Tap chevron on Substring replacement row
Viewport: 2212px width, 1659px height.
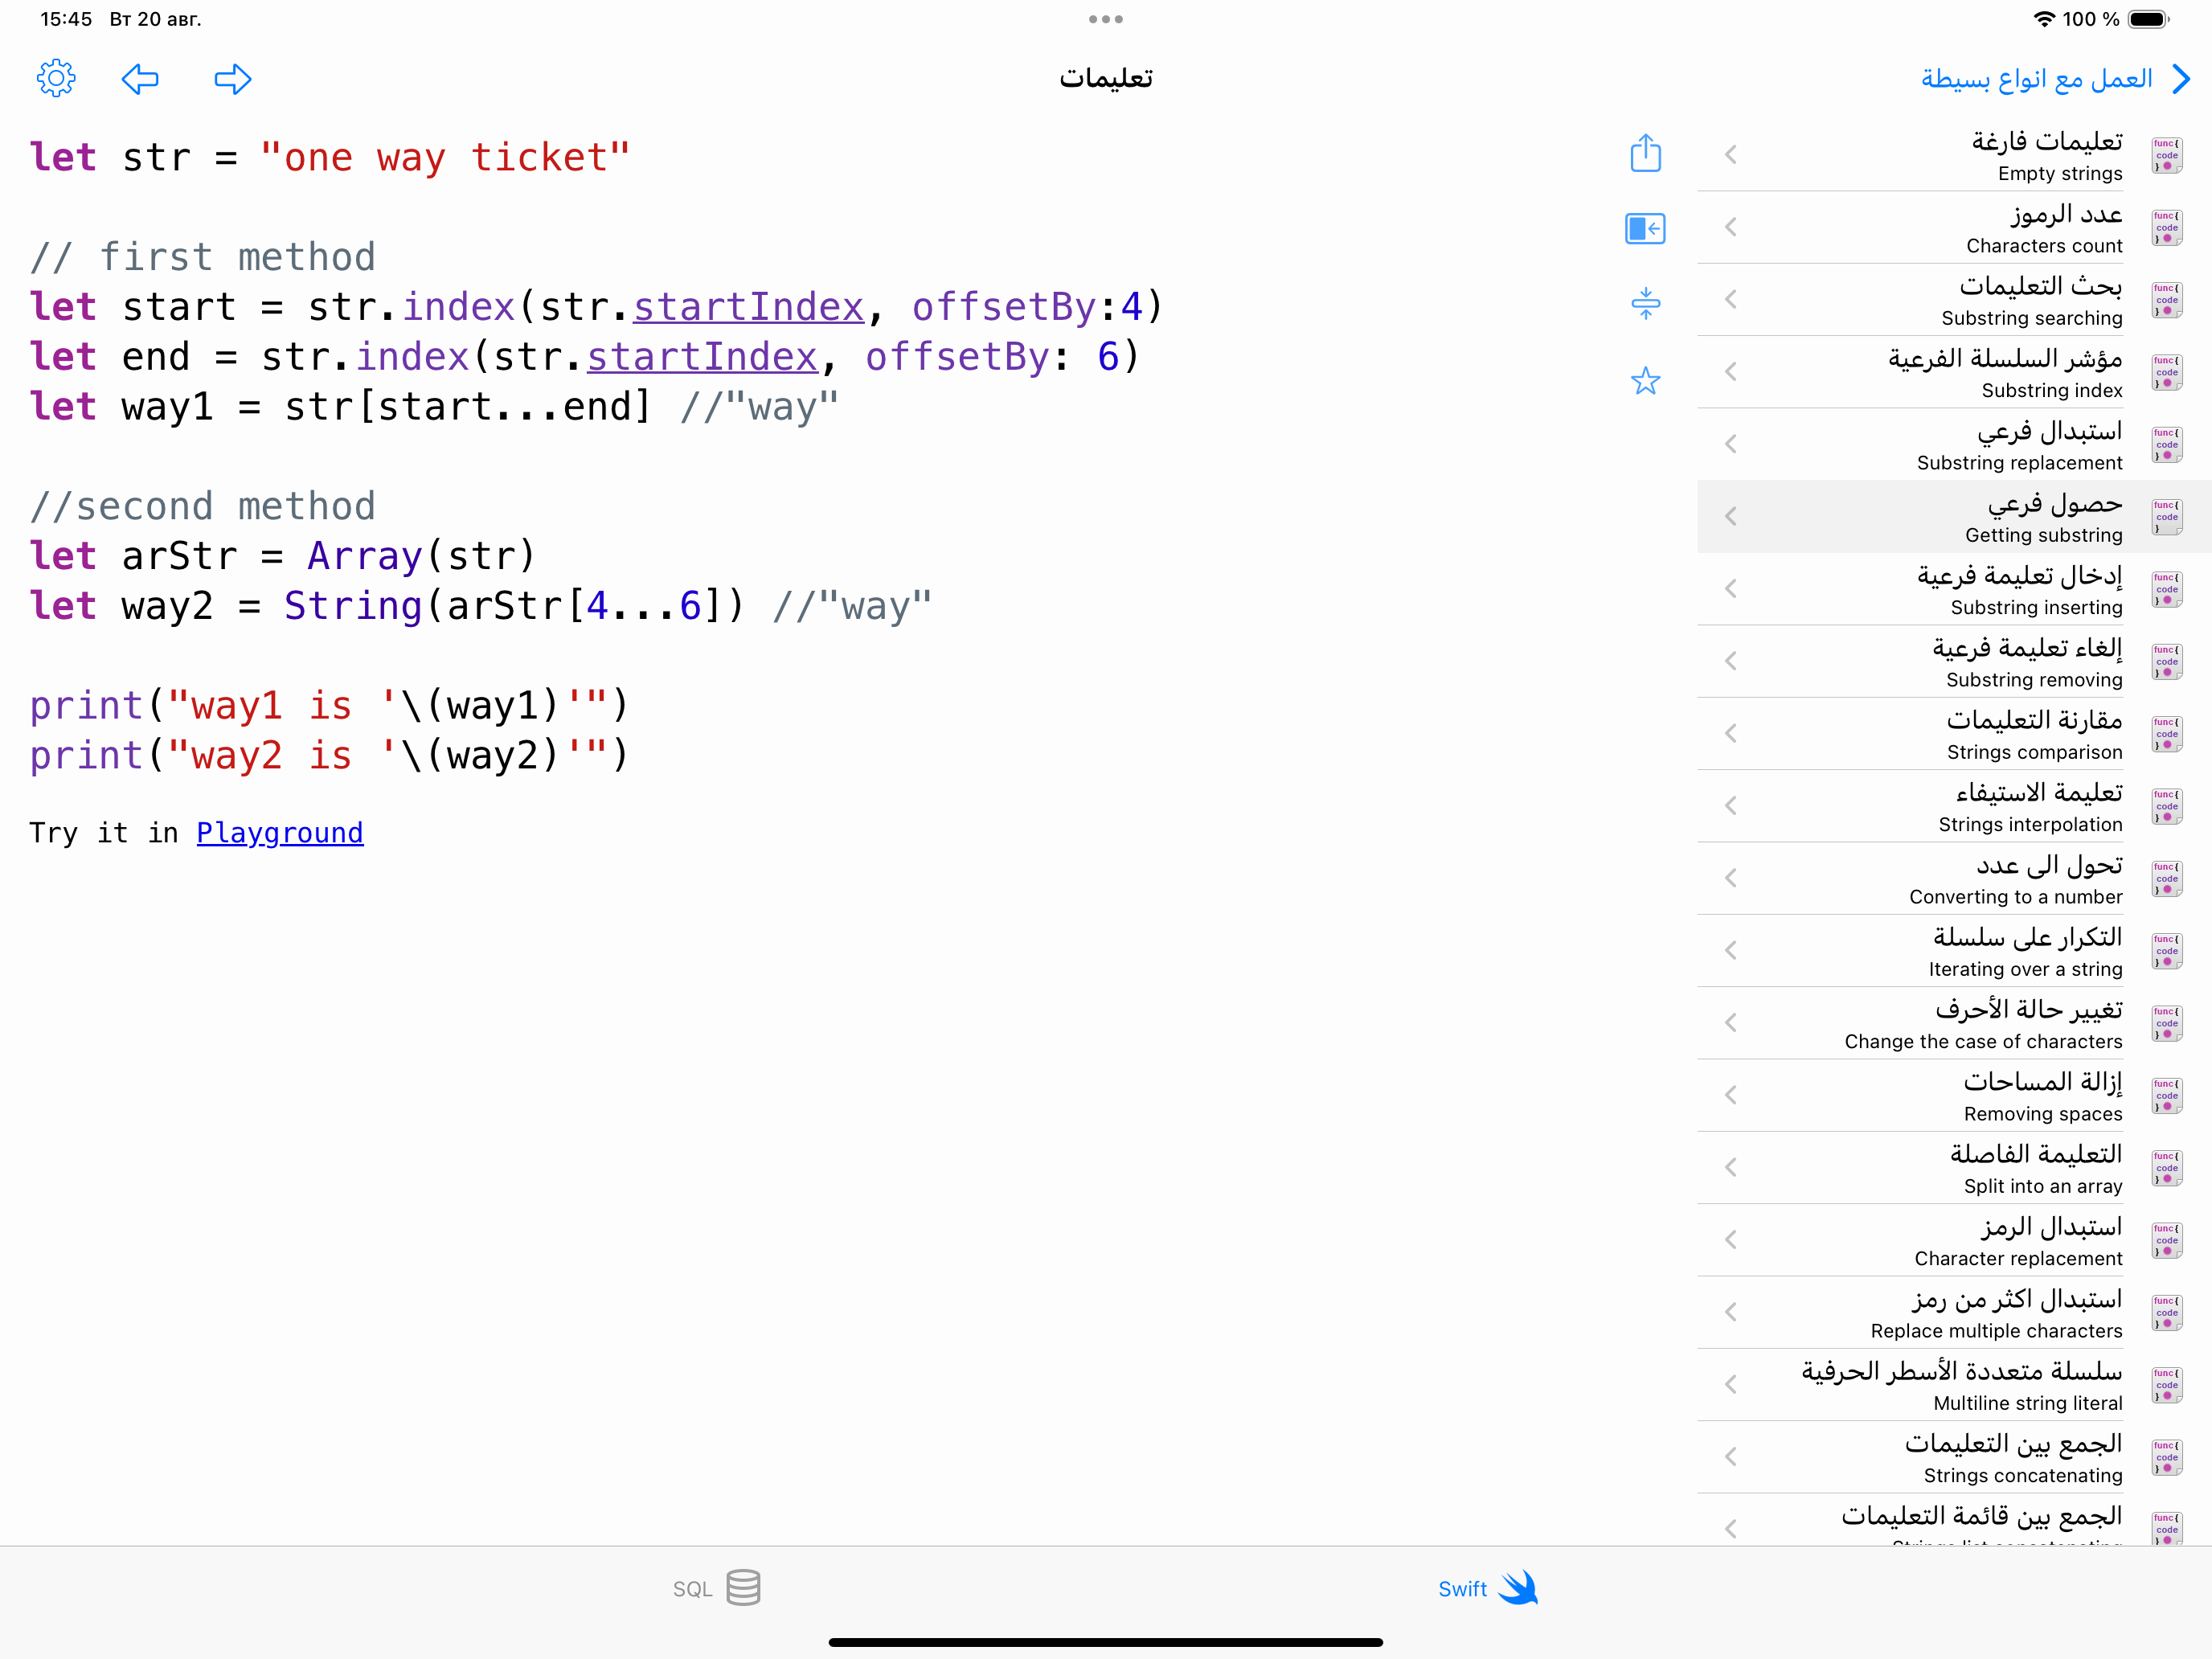(1731, 444)
